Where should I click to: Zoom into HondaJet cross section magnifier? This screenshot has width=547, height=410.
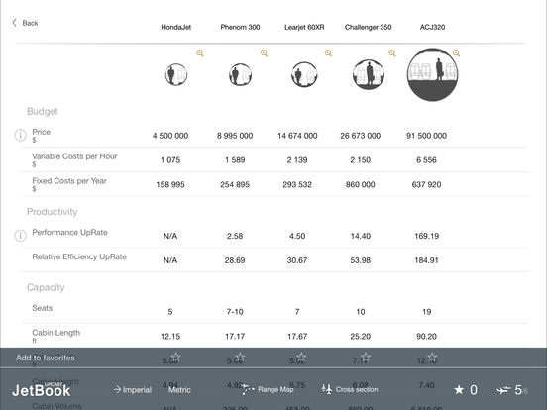(x=200, y=53)
